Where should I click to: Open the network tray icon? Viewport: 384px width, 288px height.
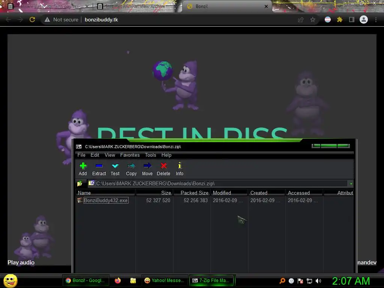309,281
